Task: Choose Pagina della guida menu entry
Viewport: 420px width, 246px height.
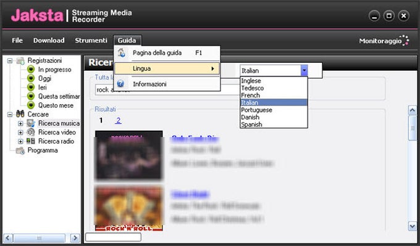Action: pos(167,53)
